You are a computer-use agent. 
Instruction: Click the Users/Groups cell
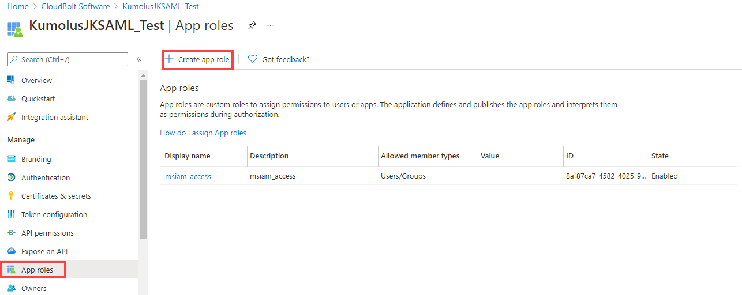[403, 176]
